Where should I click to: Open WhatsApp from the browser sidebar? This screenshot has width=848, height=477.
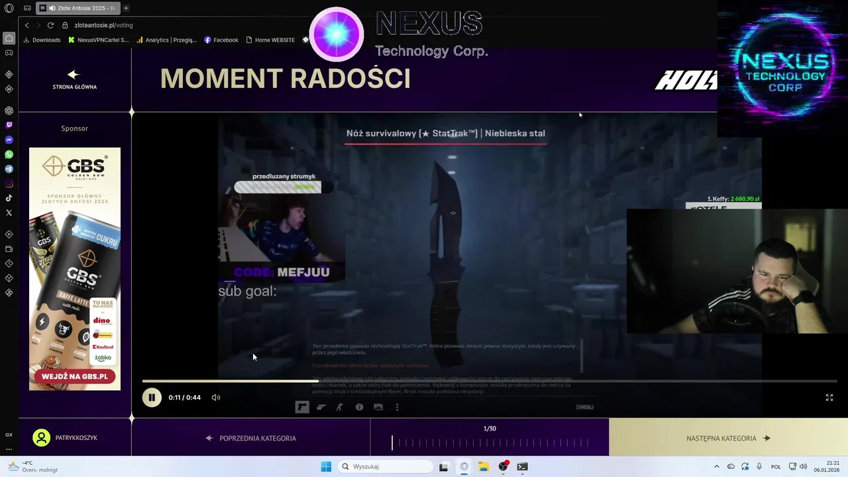coord(9,154)
